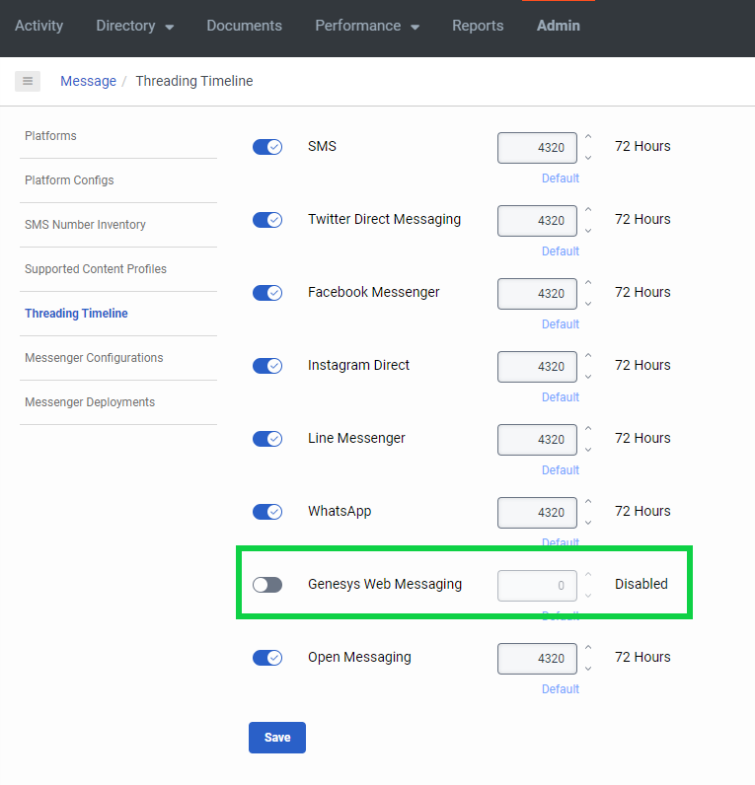Click the hamburger menu icon beside Message
755x785 pixels.
(28, 81)
